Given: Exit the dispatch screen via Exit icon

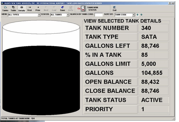Looking at the screenshot, I should pyautogui.click(x=114, y=9).
